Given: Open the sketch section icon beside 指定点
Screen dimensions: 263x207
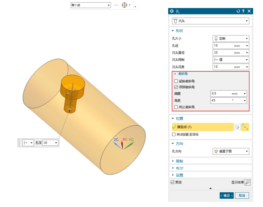Looking at the screenshot, I should (237, 127).
